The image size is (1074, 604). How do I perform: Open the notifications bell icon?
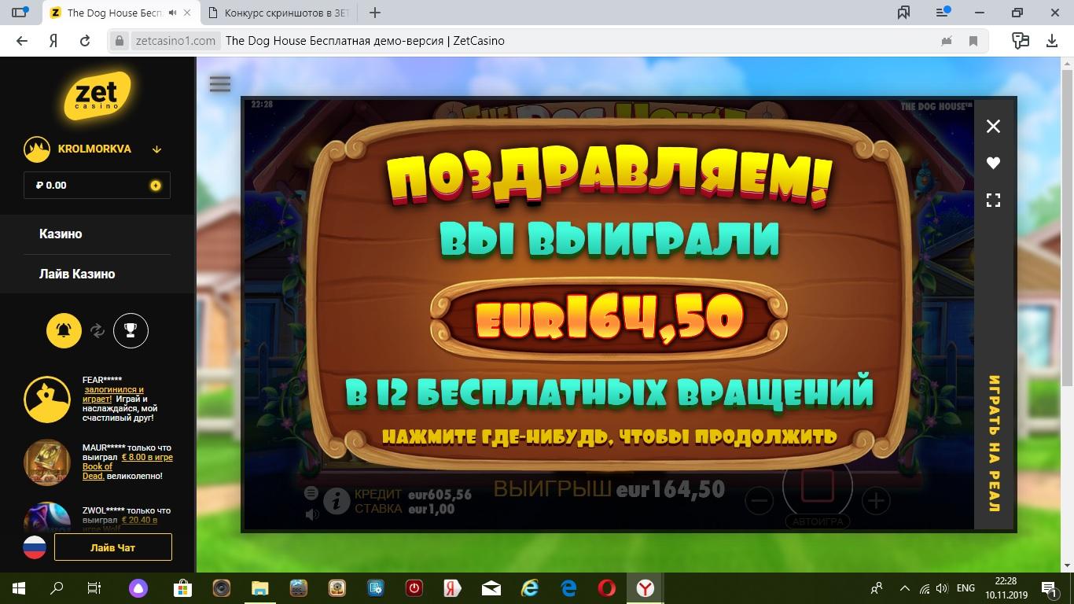pos(64,330)
